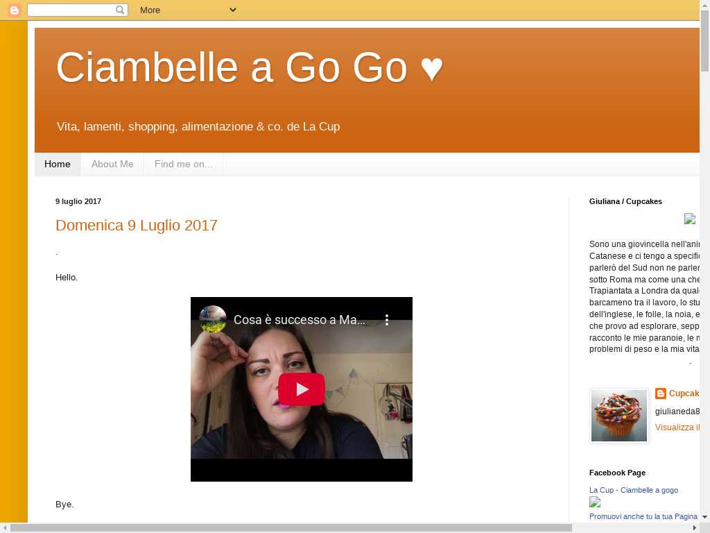This screenshot has width=710, height=533.
Task: Click Promuovi anche tu la tua Pagina
Action: pyautogui.click(x=643, y=516)
